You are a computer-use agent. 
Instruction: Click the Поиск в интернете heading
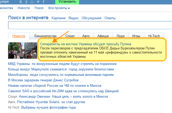tap(28, 18)
